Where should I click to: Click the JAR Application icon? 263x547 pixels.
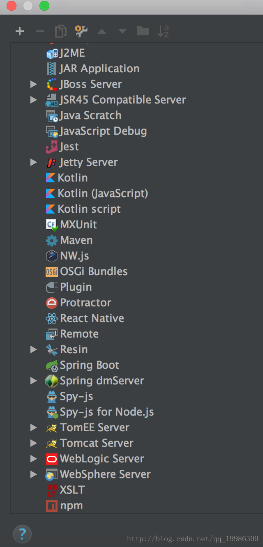52,69
